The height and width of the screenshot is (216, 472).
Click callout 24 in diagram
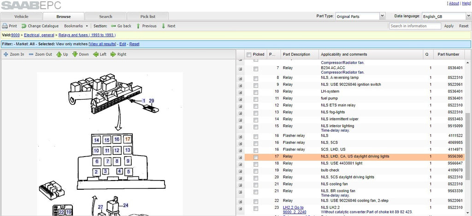pyautogui.click(x=125, y=205)
